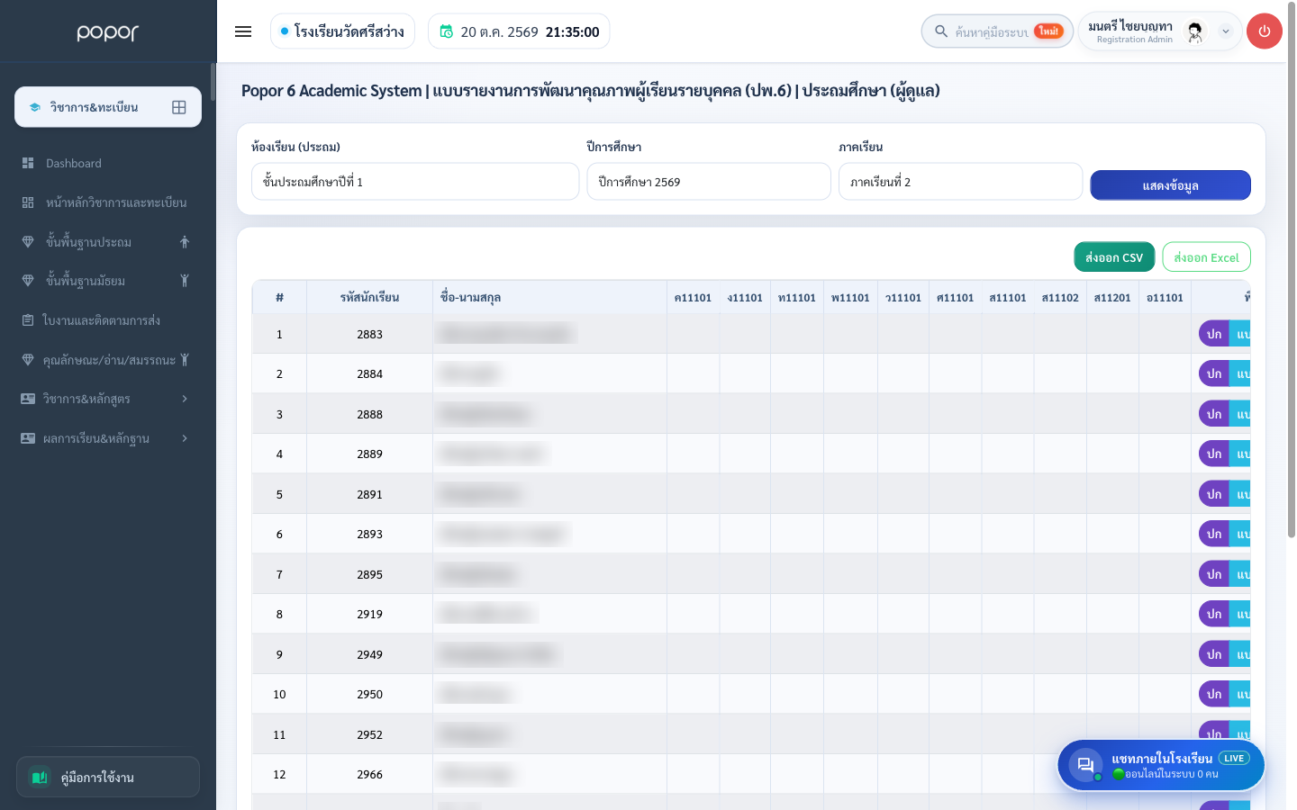Click the ท11101 column header
The image size is (1297, 810).
pyautogui.click(x=797, y=297)
